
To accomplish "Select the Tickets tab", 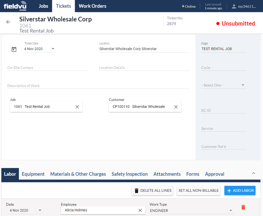I will pos(63,6).
